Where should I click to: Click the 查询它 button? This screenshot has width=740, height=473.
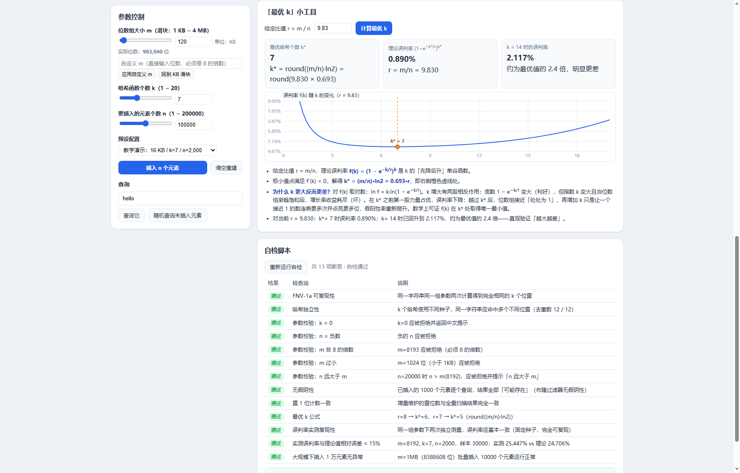pyautogui.click(x=132, y=216)
